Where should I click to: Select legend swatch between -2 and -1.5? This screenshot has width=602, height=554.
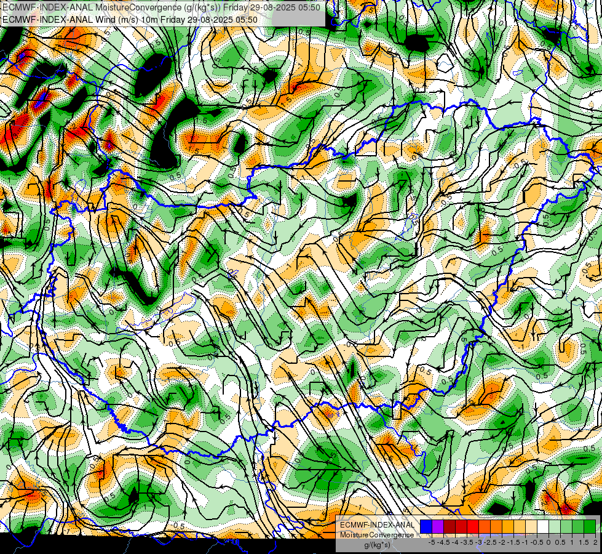click(508, 527)
